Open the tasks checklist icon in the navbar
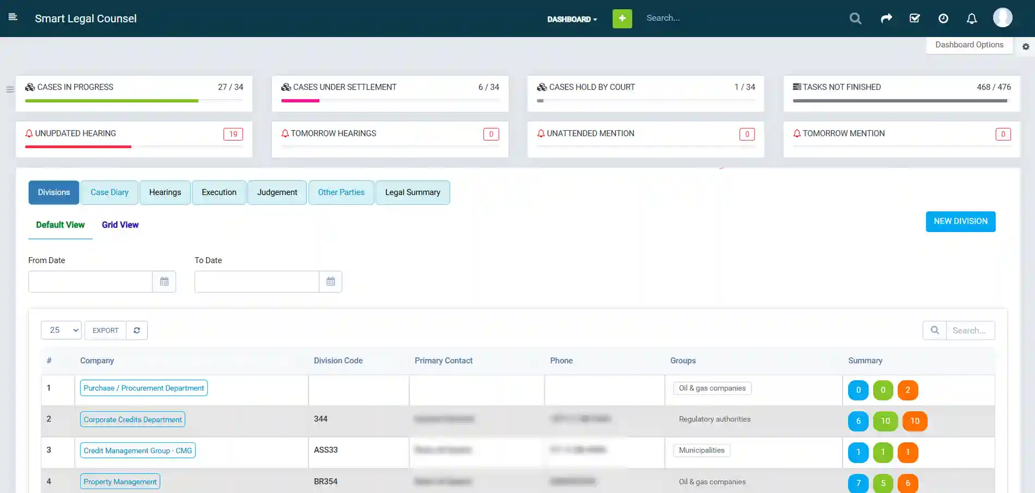This screenshot has width=1035, height=493. click(915, 18)
